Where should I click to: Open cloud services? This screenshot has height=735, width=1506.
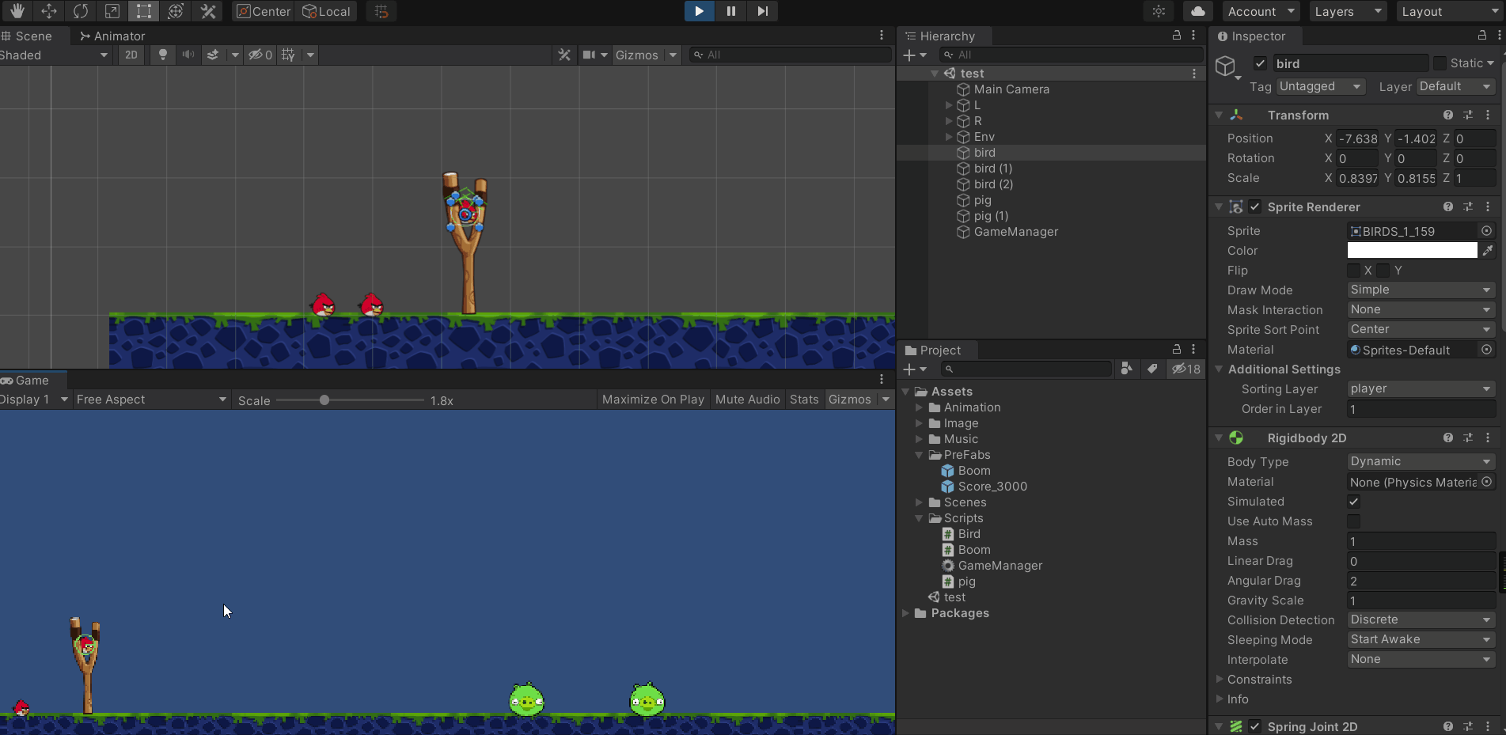[1198, 11]
